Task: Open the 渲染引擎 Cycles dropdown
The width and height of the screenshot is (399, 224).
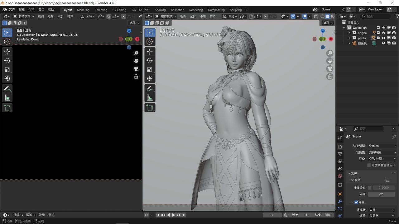Action: (x=382, y=146)
